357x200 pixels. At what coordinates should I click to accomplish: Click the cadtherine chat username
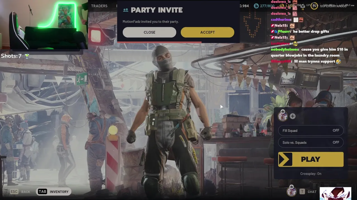pyautogui.click(x=281, y=20)
